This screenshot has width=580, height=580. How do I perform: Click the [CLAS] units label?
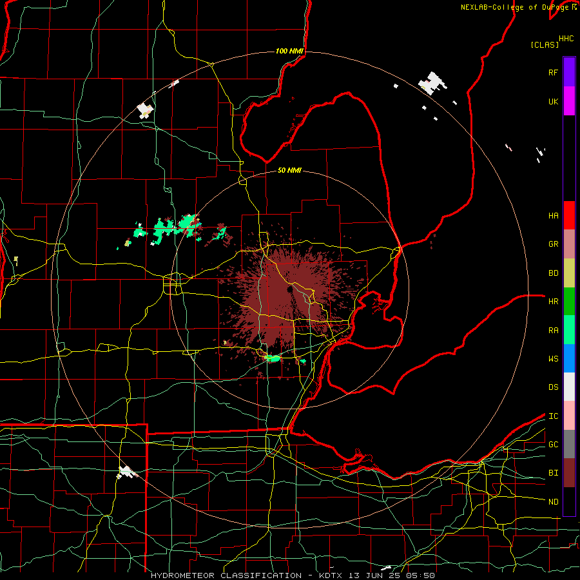pyautogui.click(x=545, y=44)
